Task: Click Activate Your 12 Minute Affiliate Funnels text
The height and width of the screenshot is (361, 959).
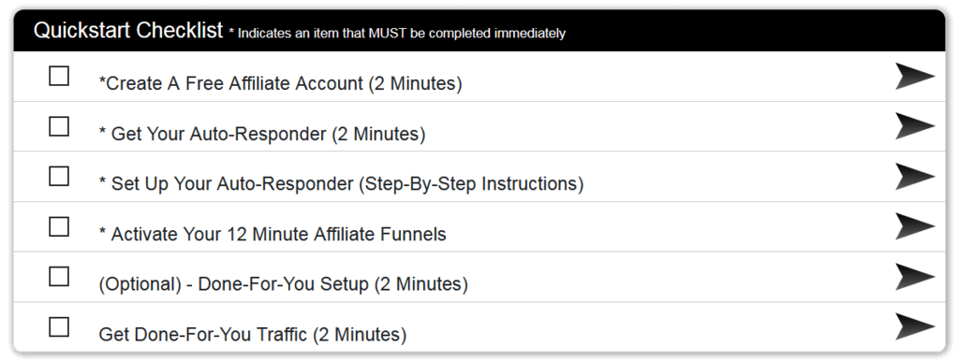Action: (273, 234)
